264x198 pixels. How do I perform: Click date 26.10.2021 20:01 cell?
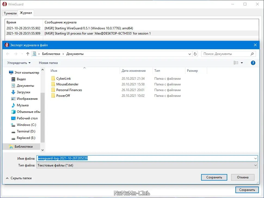pos(133,90)
